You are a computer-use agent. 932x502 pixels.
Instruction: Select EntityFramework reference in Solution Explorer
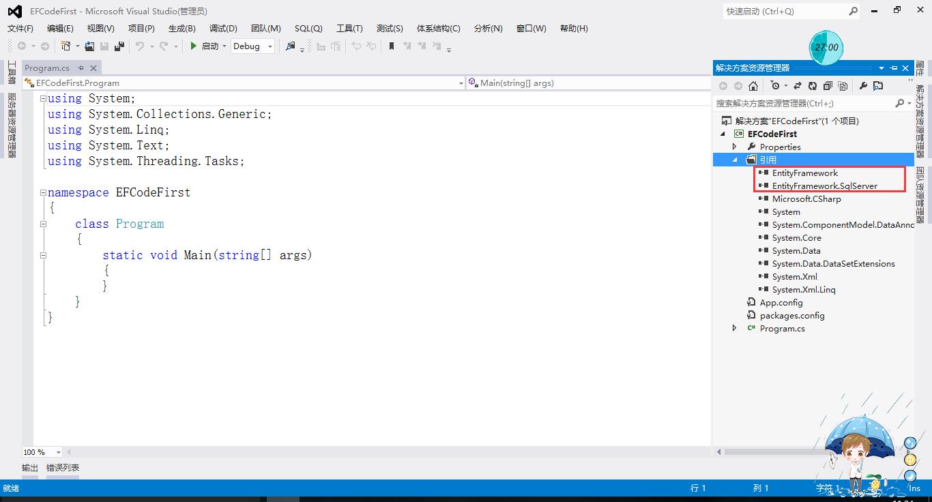click(x=805, y=173)
